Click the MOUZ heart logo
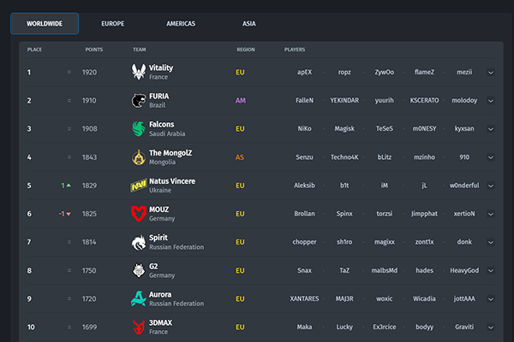514x342 pixels. (139, 214)
